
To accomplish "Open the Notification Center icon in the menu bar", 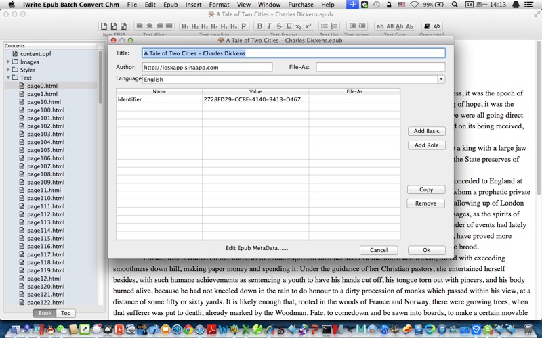I will coord(528,5).
